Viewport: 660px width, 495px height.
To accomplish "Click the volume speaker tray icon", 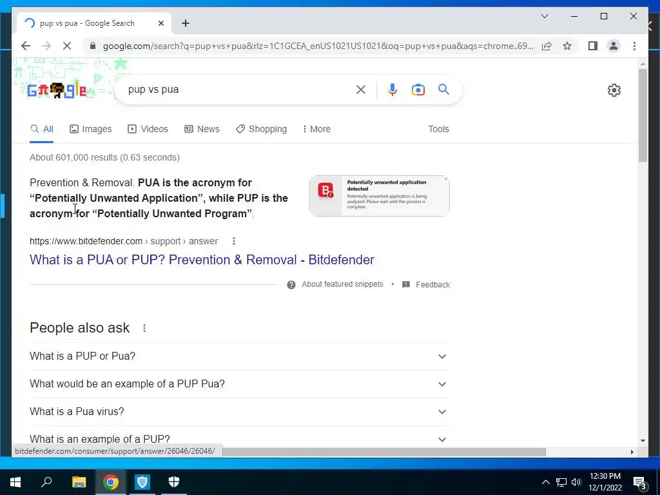I will 576,482.
